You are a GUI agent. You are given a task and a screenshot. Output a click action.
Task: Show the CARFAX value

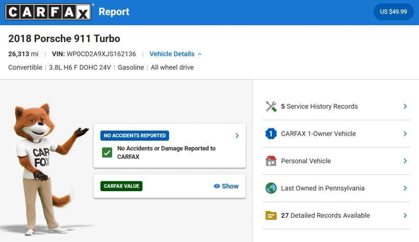[x=226, y=186]
